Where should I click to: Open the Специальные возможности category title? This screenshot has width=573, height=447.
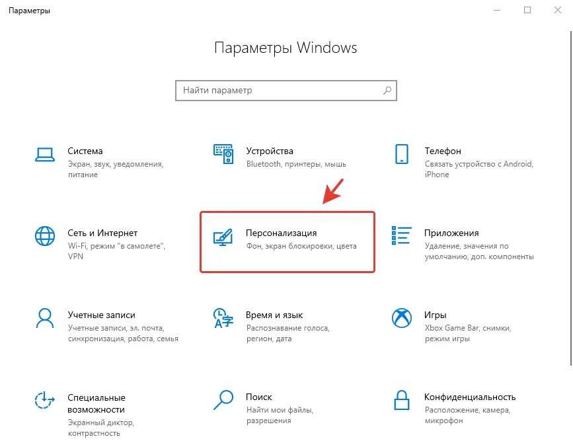pyautogui.click(x=96, y=403)
